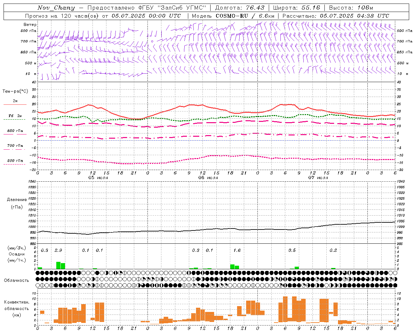Click the 06 июля date label
Viewport: 414px width, 331px height.
[x=208, y=178]
